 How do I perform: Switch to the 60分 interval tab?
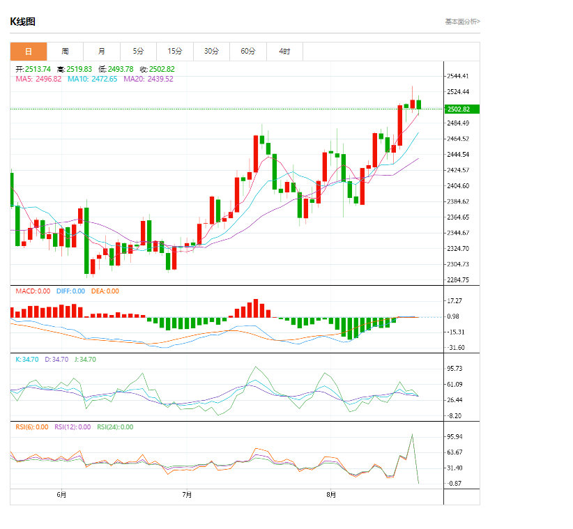[x=248, y=52]
